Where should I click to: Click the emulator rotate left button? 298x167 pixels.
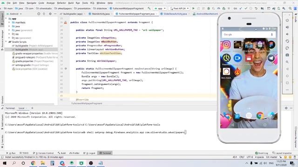pyautogui.click(x=287, y=41)
